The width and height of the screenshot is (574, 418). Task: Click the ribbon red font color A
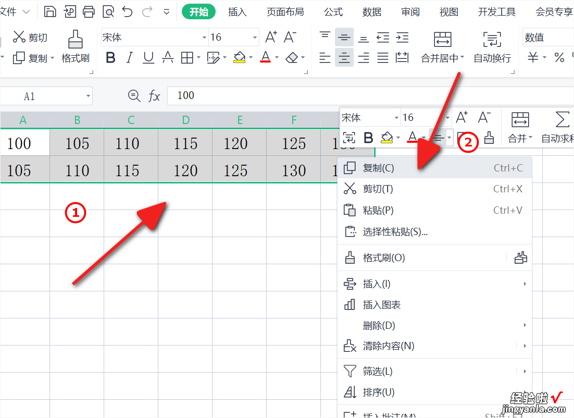pos(266,57)
